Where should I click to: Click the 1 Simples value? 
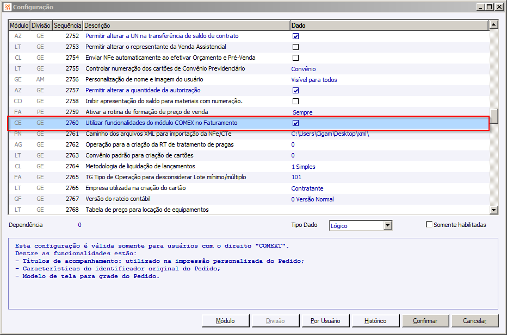pos(304,167)
